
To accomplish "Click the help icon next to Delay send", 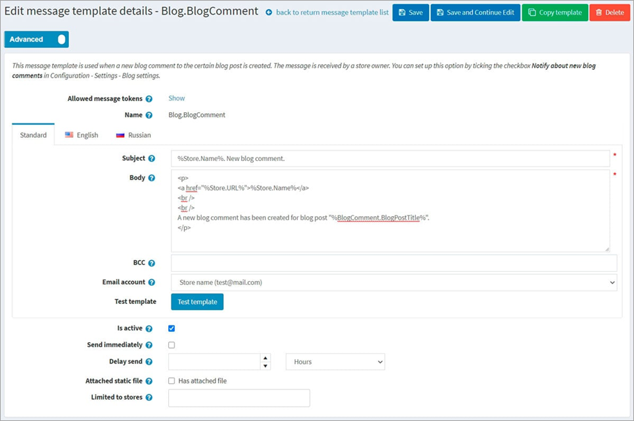I will coord(149,362).
